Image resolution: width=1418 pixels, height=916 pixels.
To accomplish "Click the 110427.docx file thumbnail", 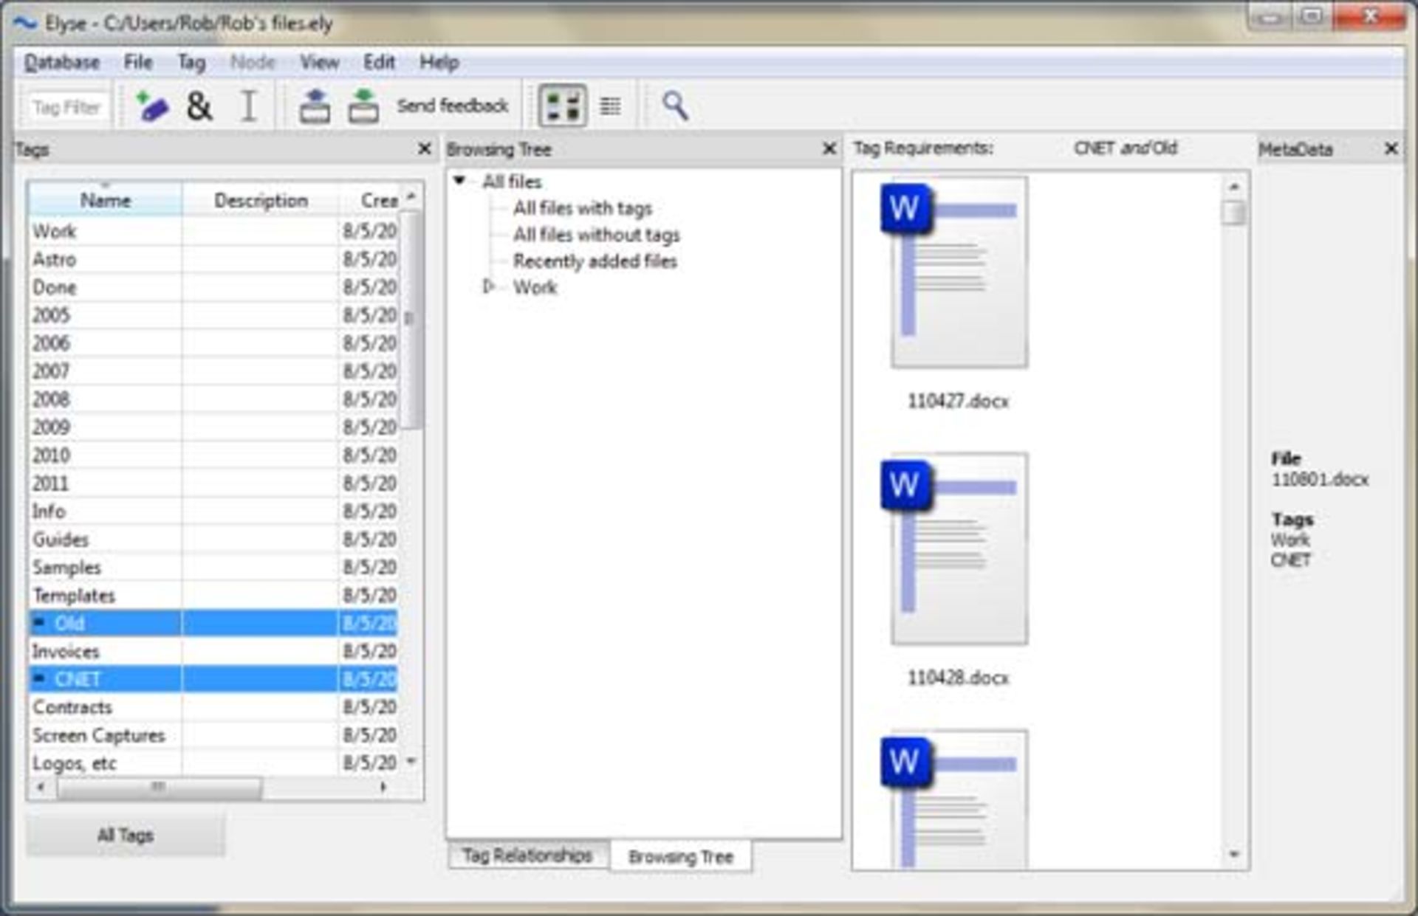I will 958,273.
